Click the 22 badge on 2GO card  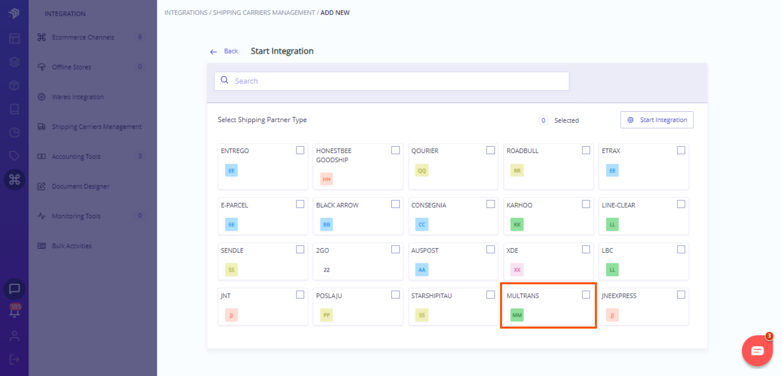coord(326,269)
